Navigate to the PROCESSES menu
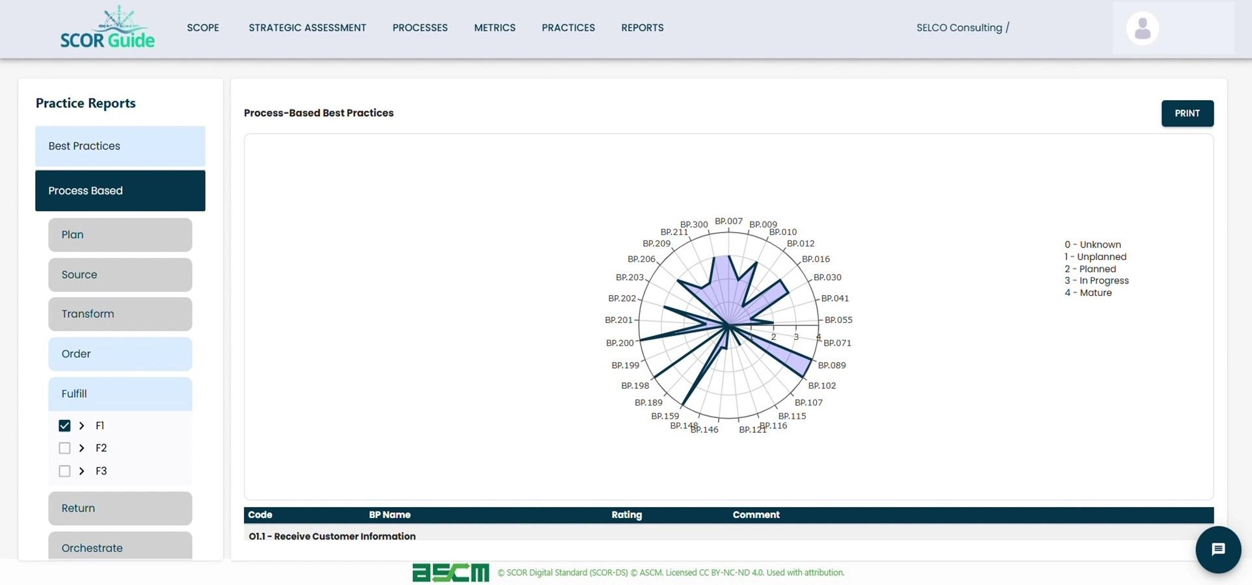 point(420,27)
